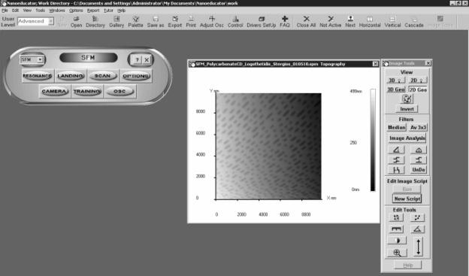Click the LANDING button
This screenshot has height=276, width=469.
[71, 76]
